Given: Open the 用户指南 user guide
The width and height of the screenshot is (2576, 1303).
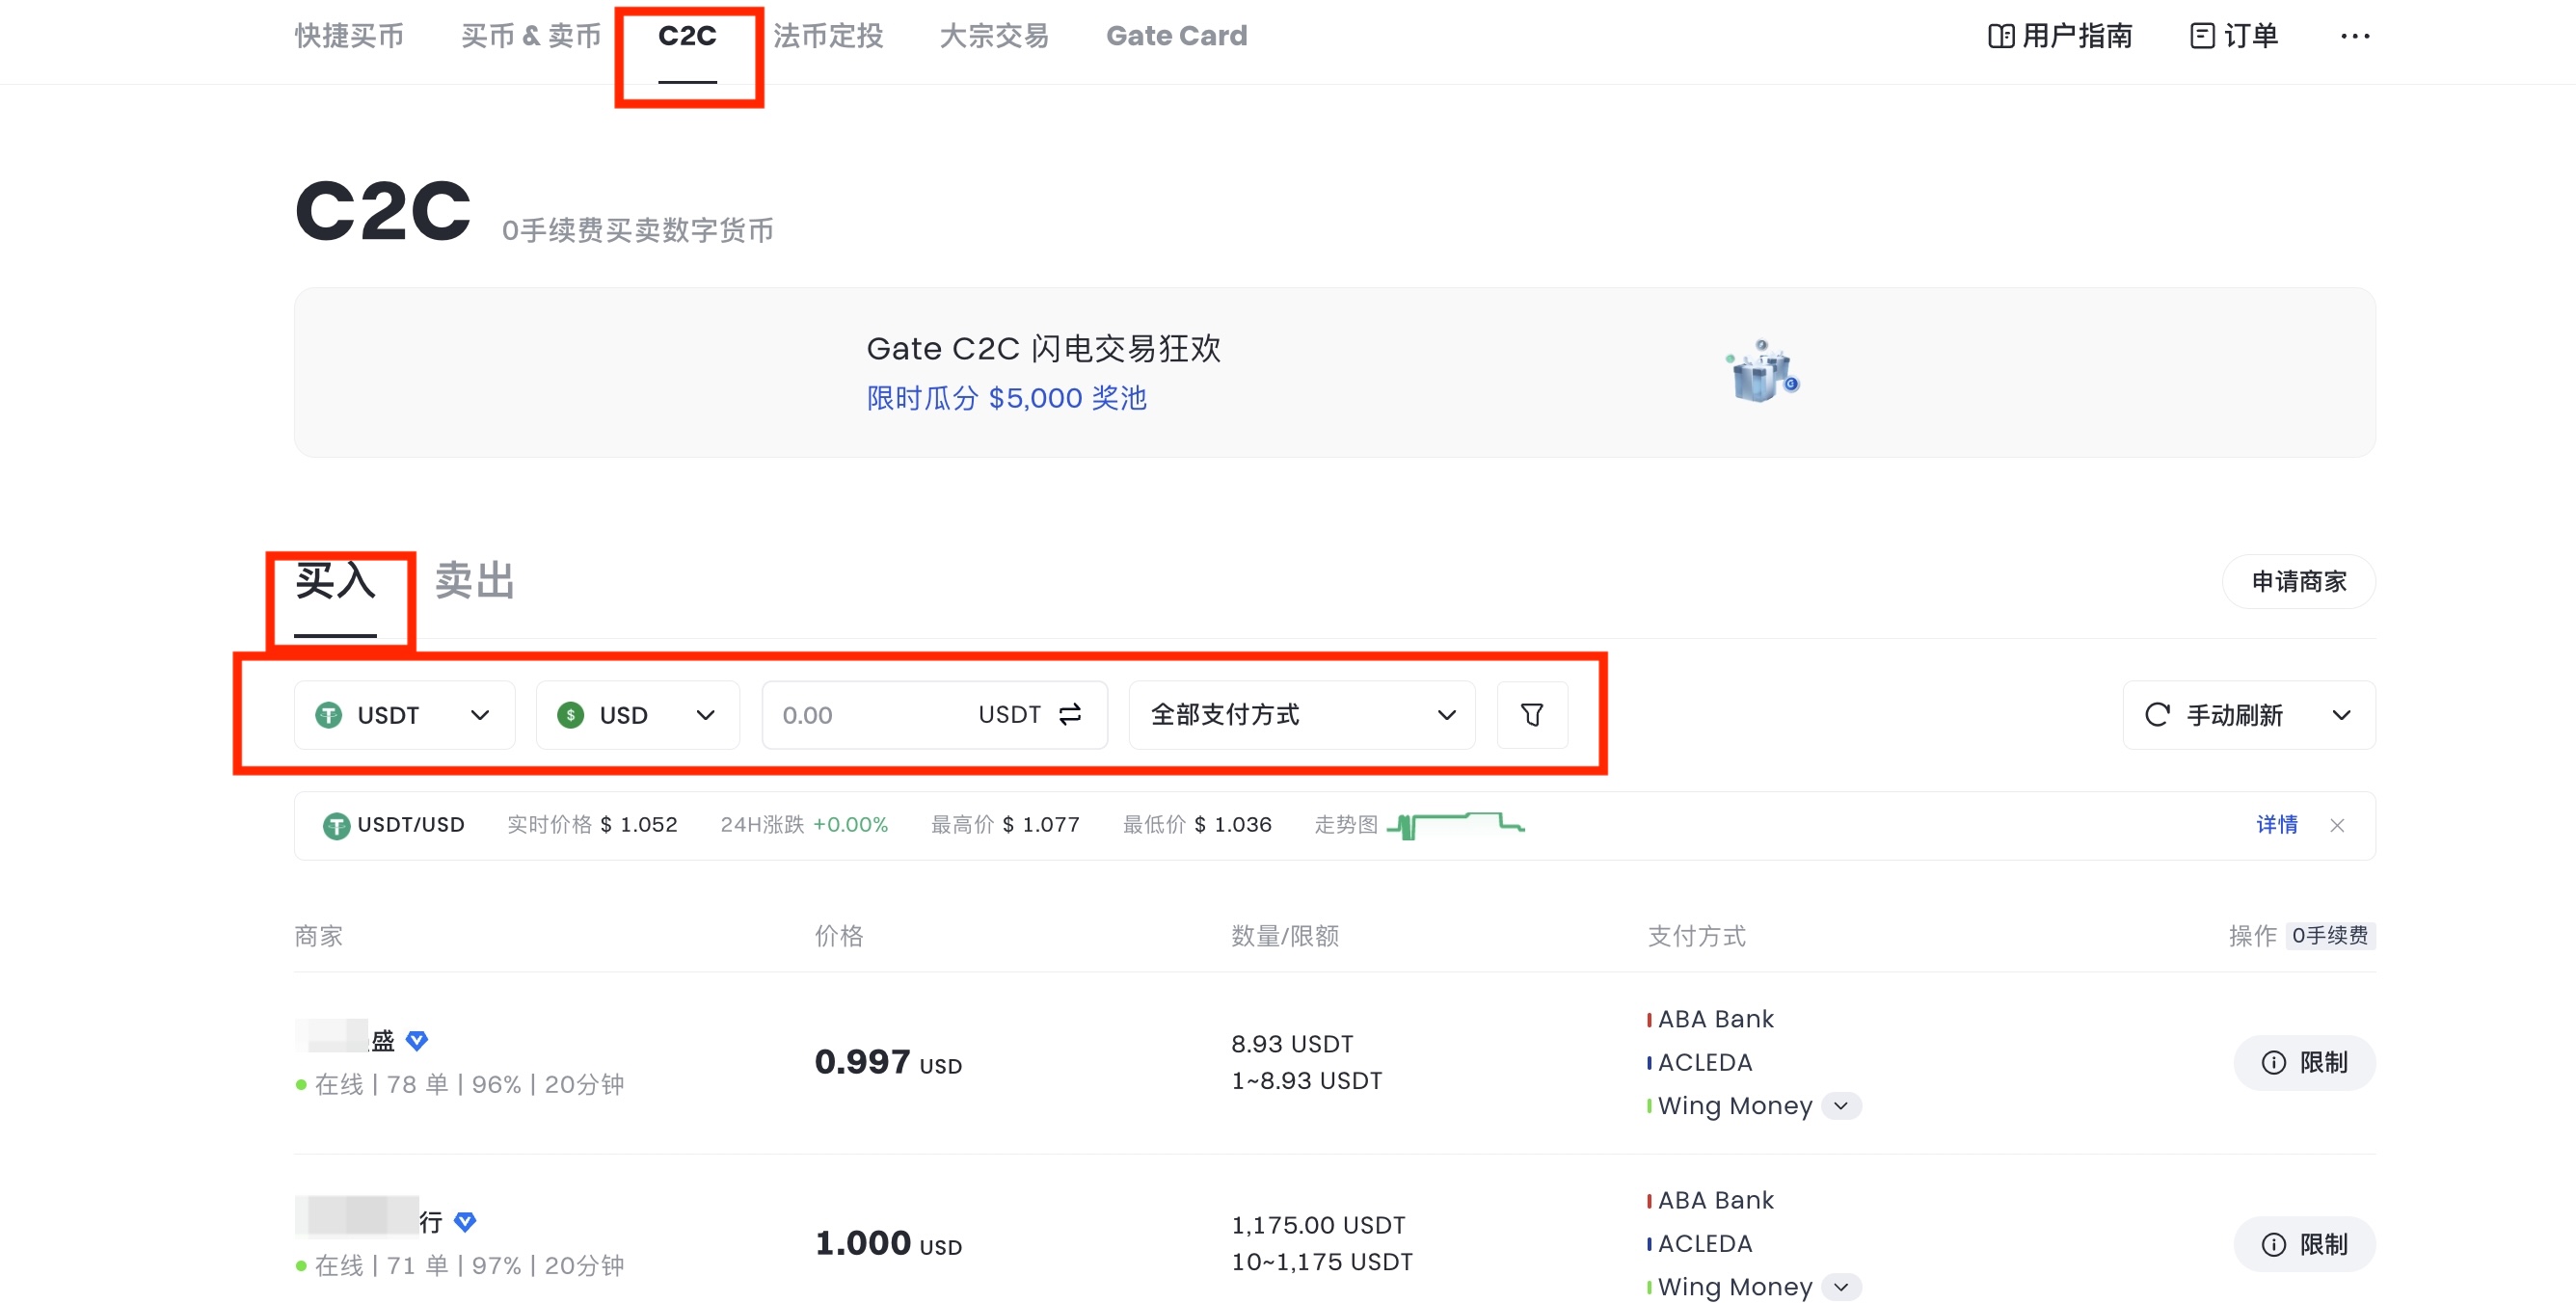Looking at the screenshot, I should click(2060, 36).
